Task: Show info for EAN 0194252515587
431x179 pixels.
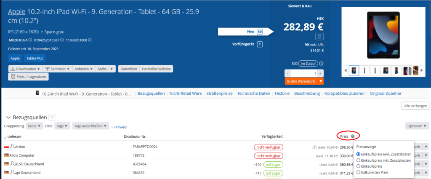Action: pos(62,40)
